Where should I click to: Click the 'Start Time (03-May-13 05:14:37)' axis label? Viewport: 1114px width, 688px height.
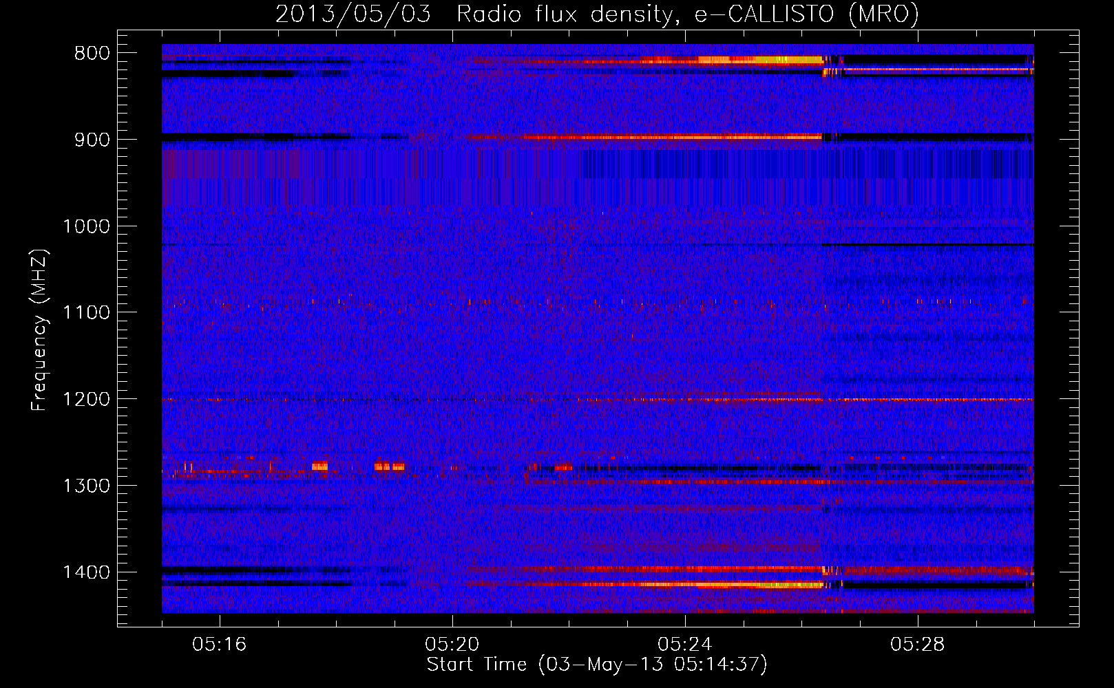[597, 665]
